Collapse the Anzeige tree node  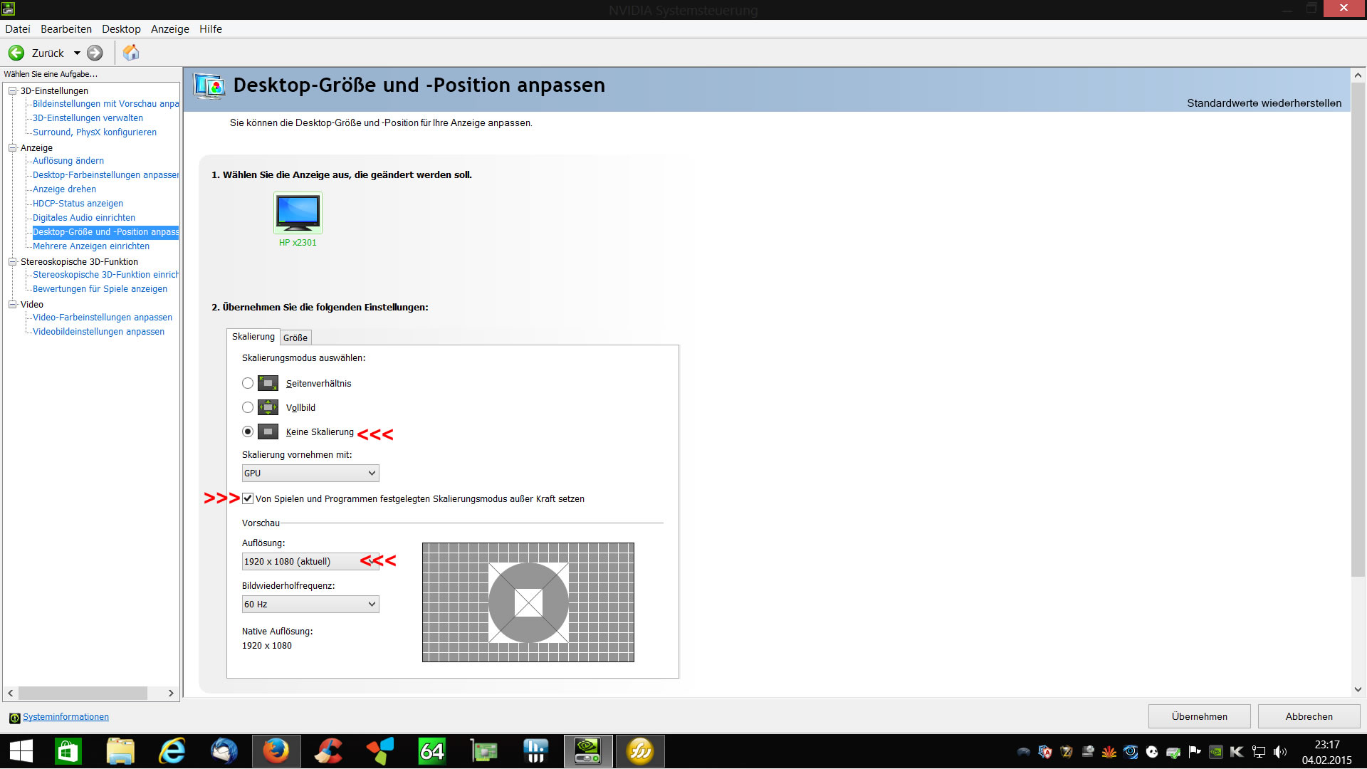(x=12, y=147)
